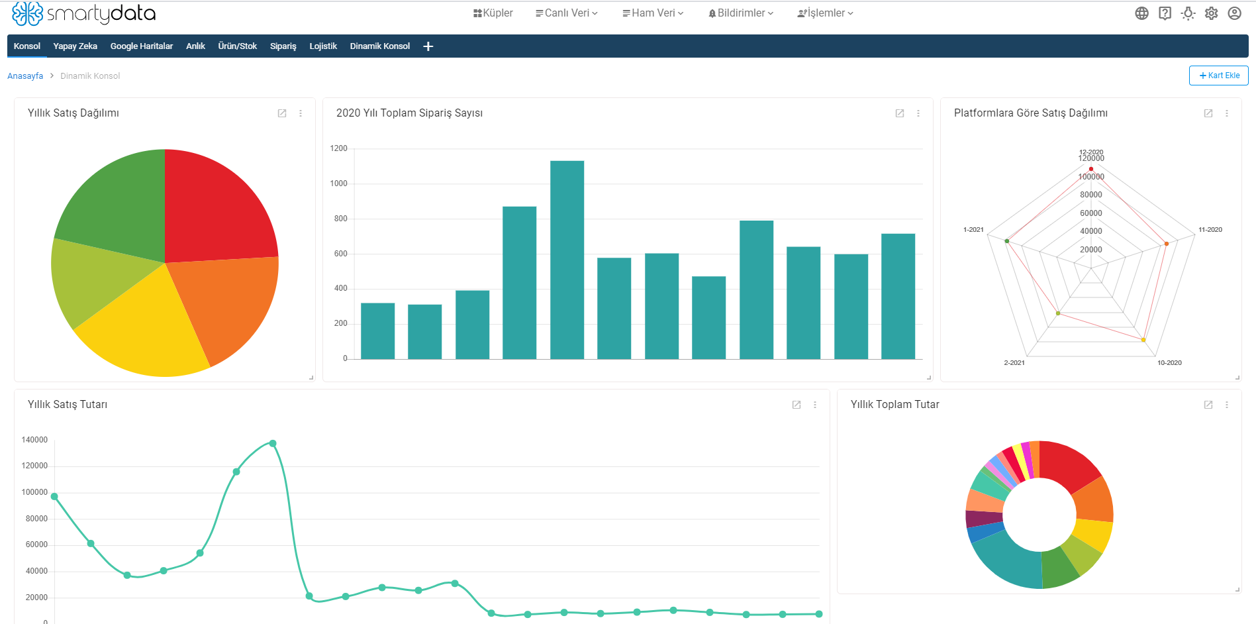This screenshot has width=1256, height=624.
Task: Expand the Ham Veri dropdown
Action: pyautogui.click(x=653, y=13)
